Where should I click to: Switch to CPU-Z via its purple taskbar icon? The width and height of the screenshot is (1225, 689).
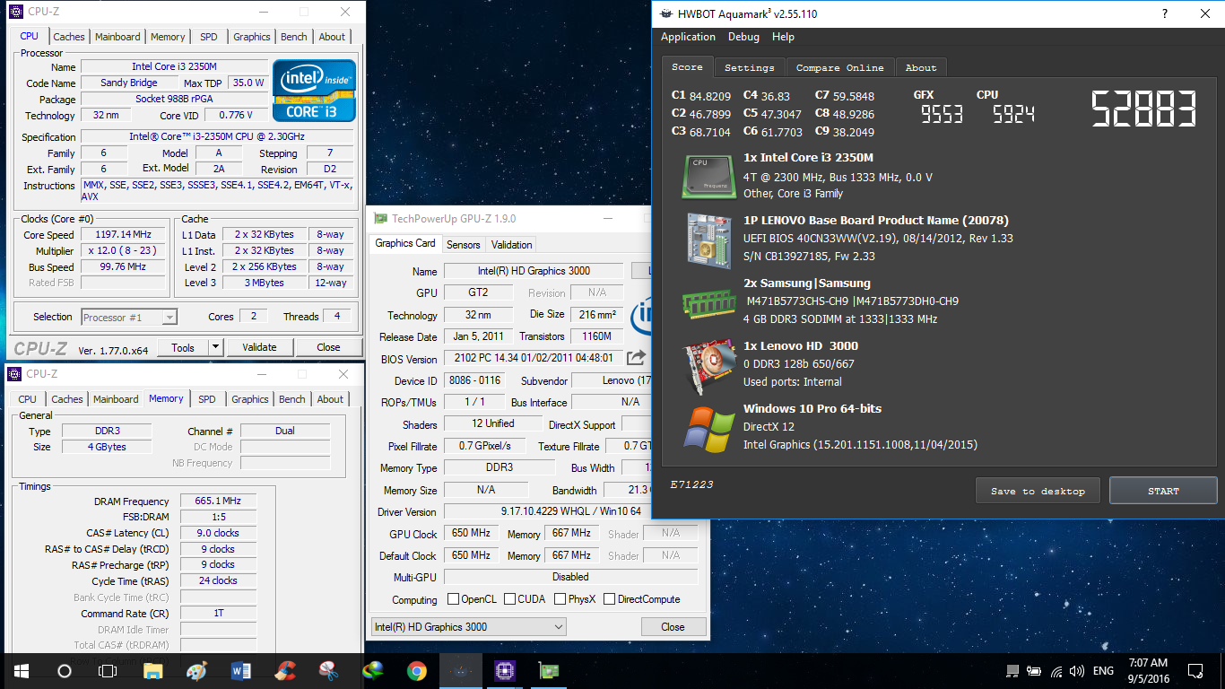pyautogui.click(x=505, y=670)
